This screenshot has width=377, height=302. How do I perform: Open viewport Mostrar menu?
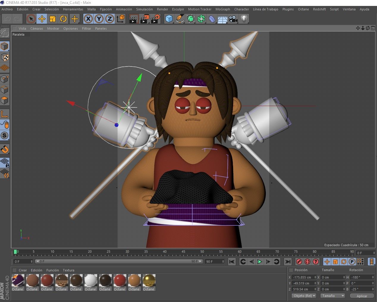click(53, 29)
